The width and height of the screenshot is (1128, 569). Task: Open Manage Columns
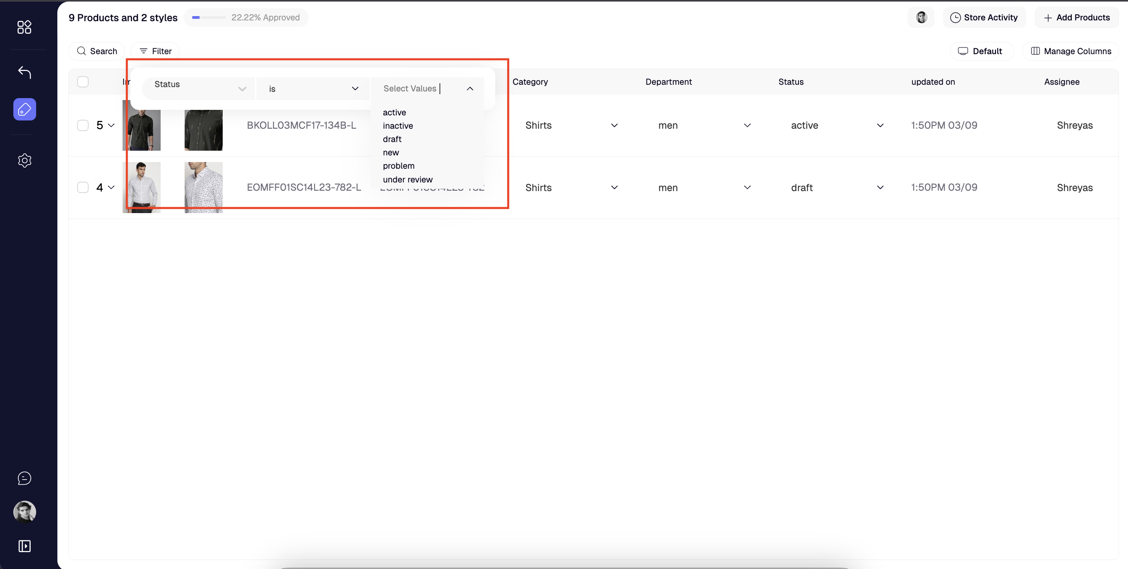1071,51
